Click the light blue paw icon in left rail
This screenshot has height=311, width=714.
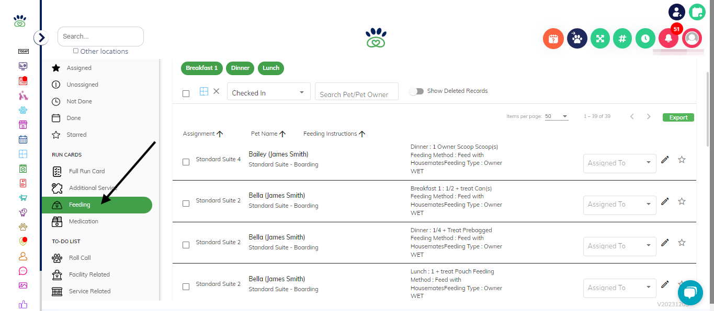click(23, 110)
